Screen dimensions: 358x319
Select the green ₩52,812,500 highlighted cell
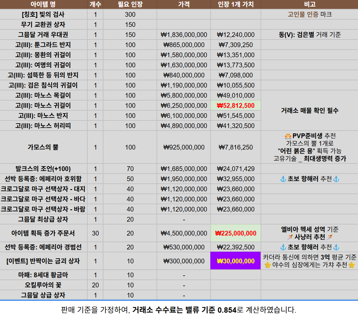click(236, 106)
